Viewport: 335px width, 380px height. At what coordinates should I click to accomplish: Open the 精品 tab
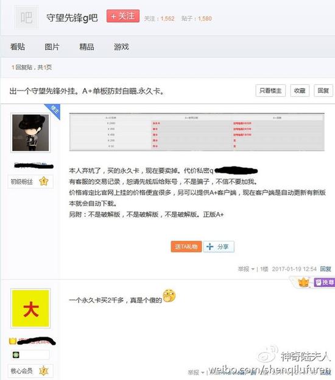pyautogui.click(x=86, y=46)
